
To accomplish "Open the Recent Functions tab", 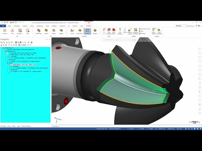I will tap(26, 126).
